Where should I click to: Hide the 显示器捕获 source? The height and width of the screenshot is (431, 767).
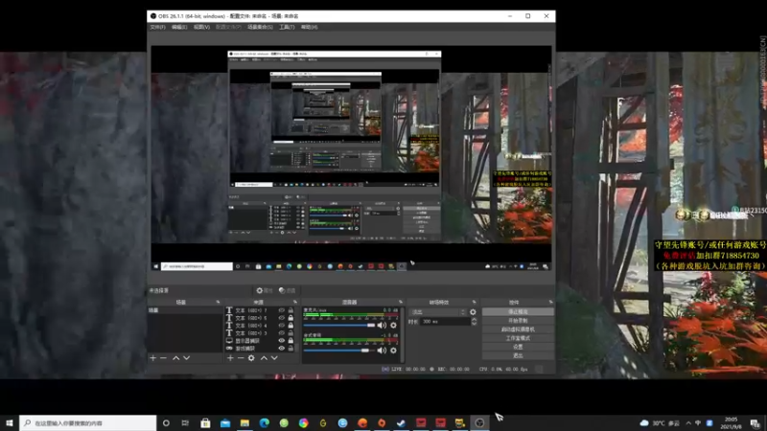[x=281, y=341]
